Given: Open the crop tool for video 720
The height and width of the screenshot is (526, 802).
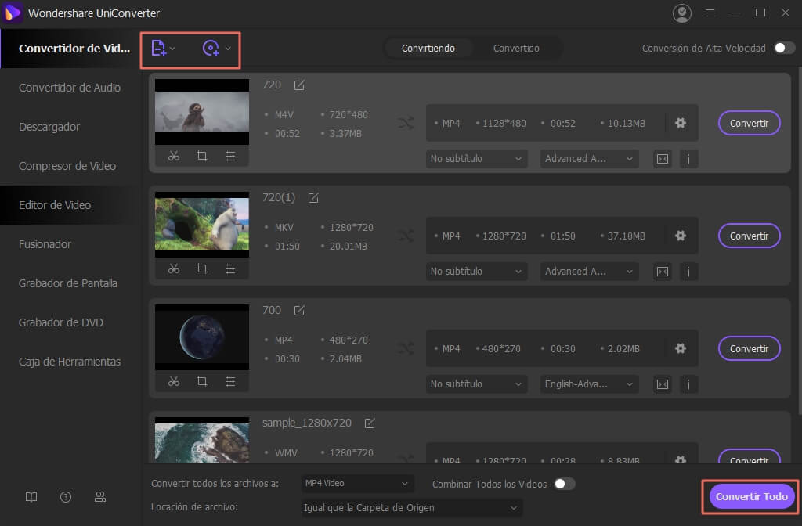Looking at the screenshot, I should point(202,156).
